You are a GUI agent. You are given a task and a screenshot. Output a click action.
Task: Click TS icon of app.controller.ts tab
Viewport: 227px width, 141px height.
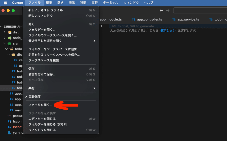point(134,19)
